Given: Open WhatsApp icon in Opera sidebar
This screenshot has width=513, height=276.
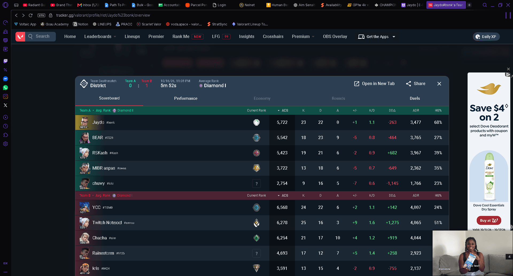Looking at the screenshot, I should 5,88.
